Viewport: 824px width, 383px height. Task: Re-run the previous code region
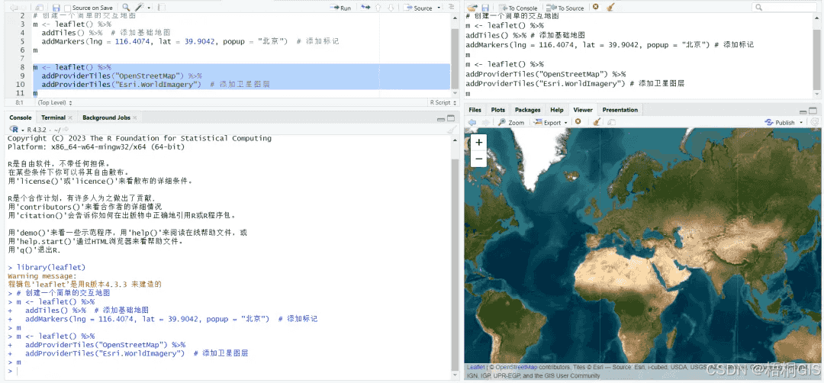click(x=365, y=8)
